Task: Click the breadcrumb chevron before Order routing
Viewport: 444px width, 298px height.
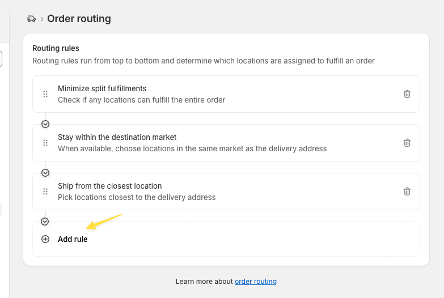Action: 42,19
